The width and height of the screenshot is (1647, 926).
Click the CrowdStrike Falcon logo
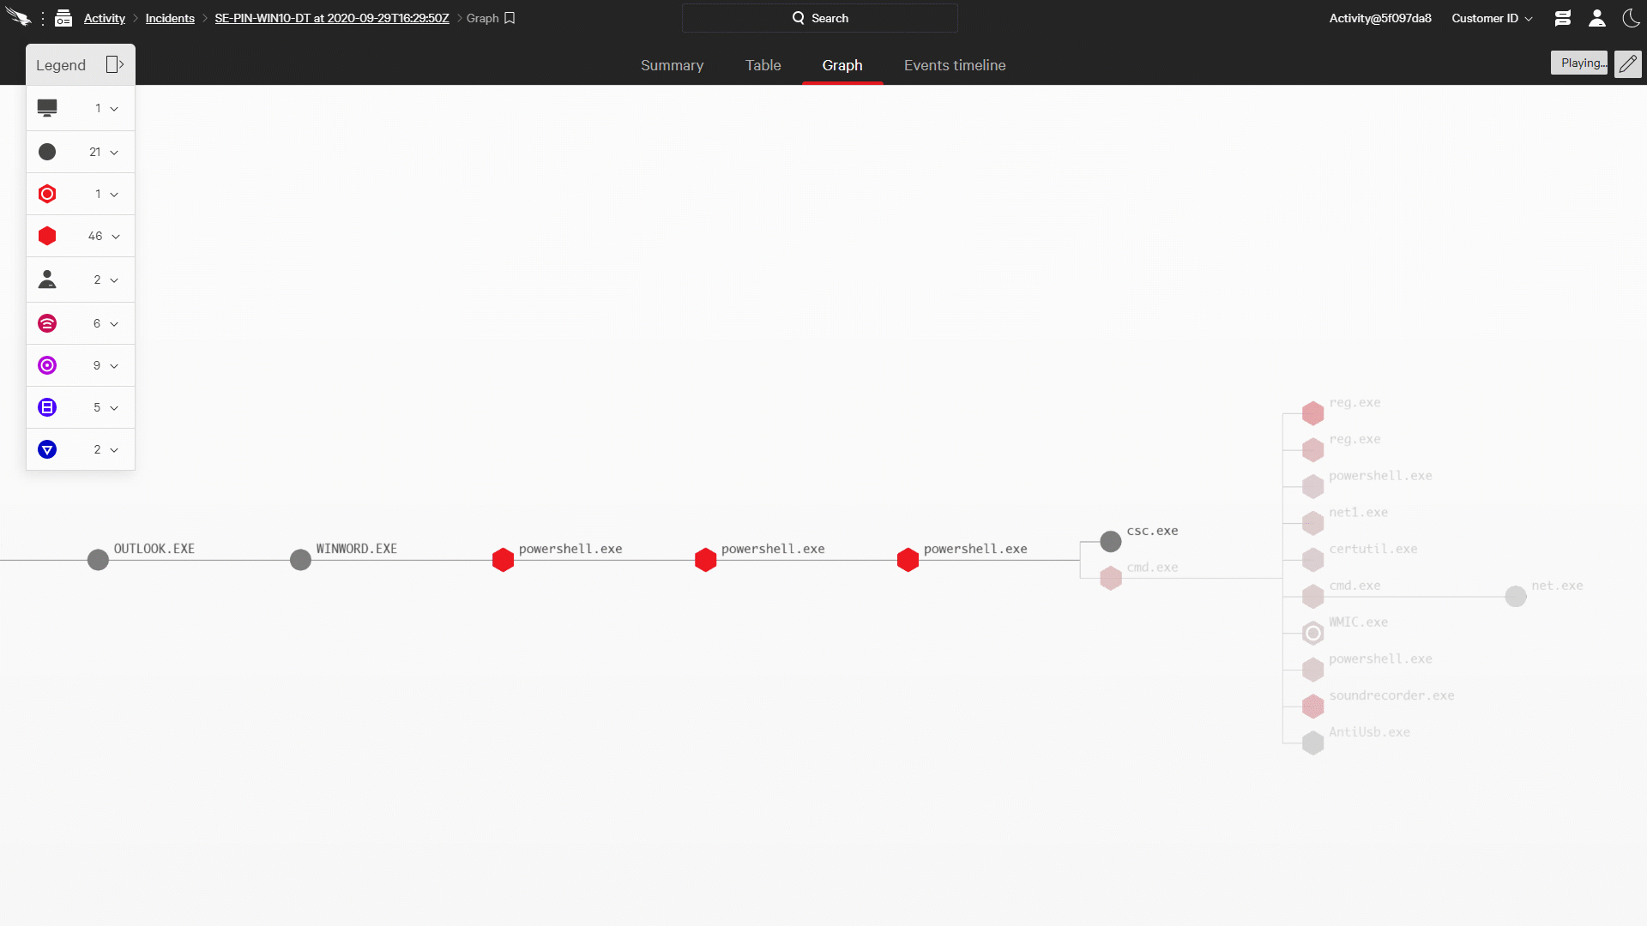click(x=19, y=16)
